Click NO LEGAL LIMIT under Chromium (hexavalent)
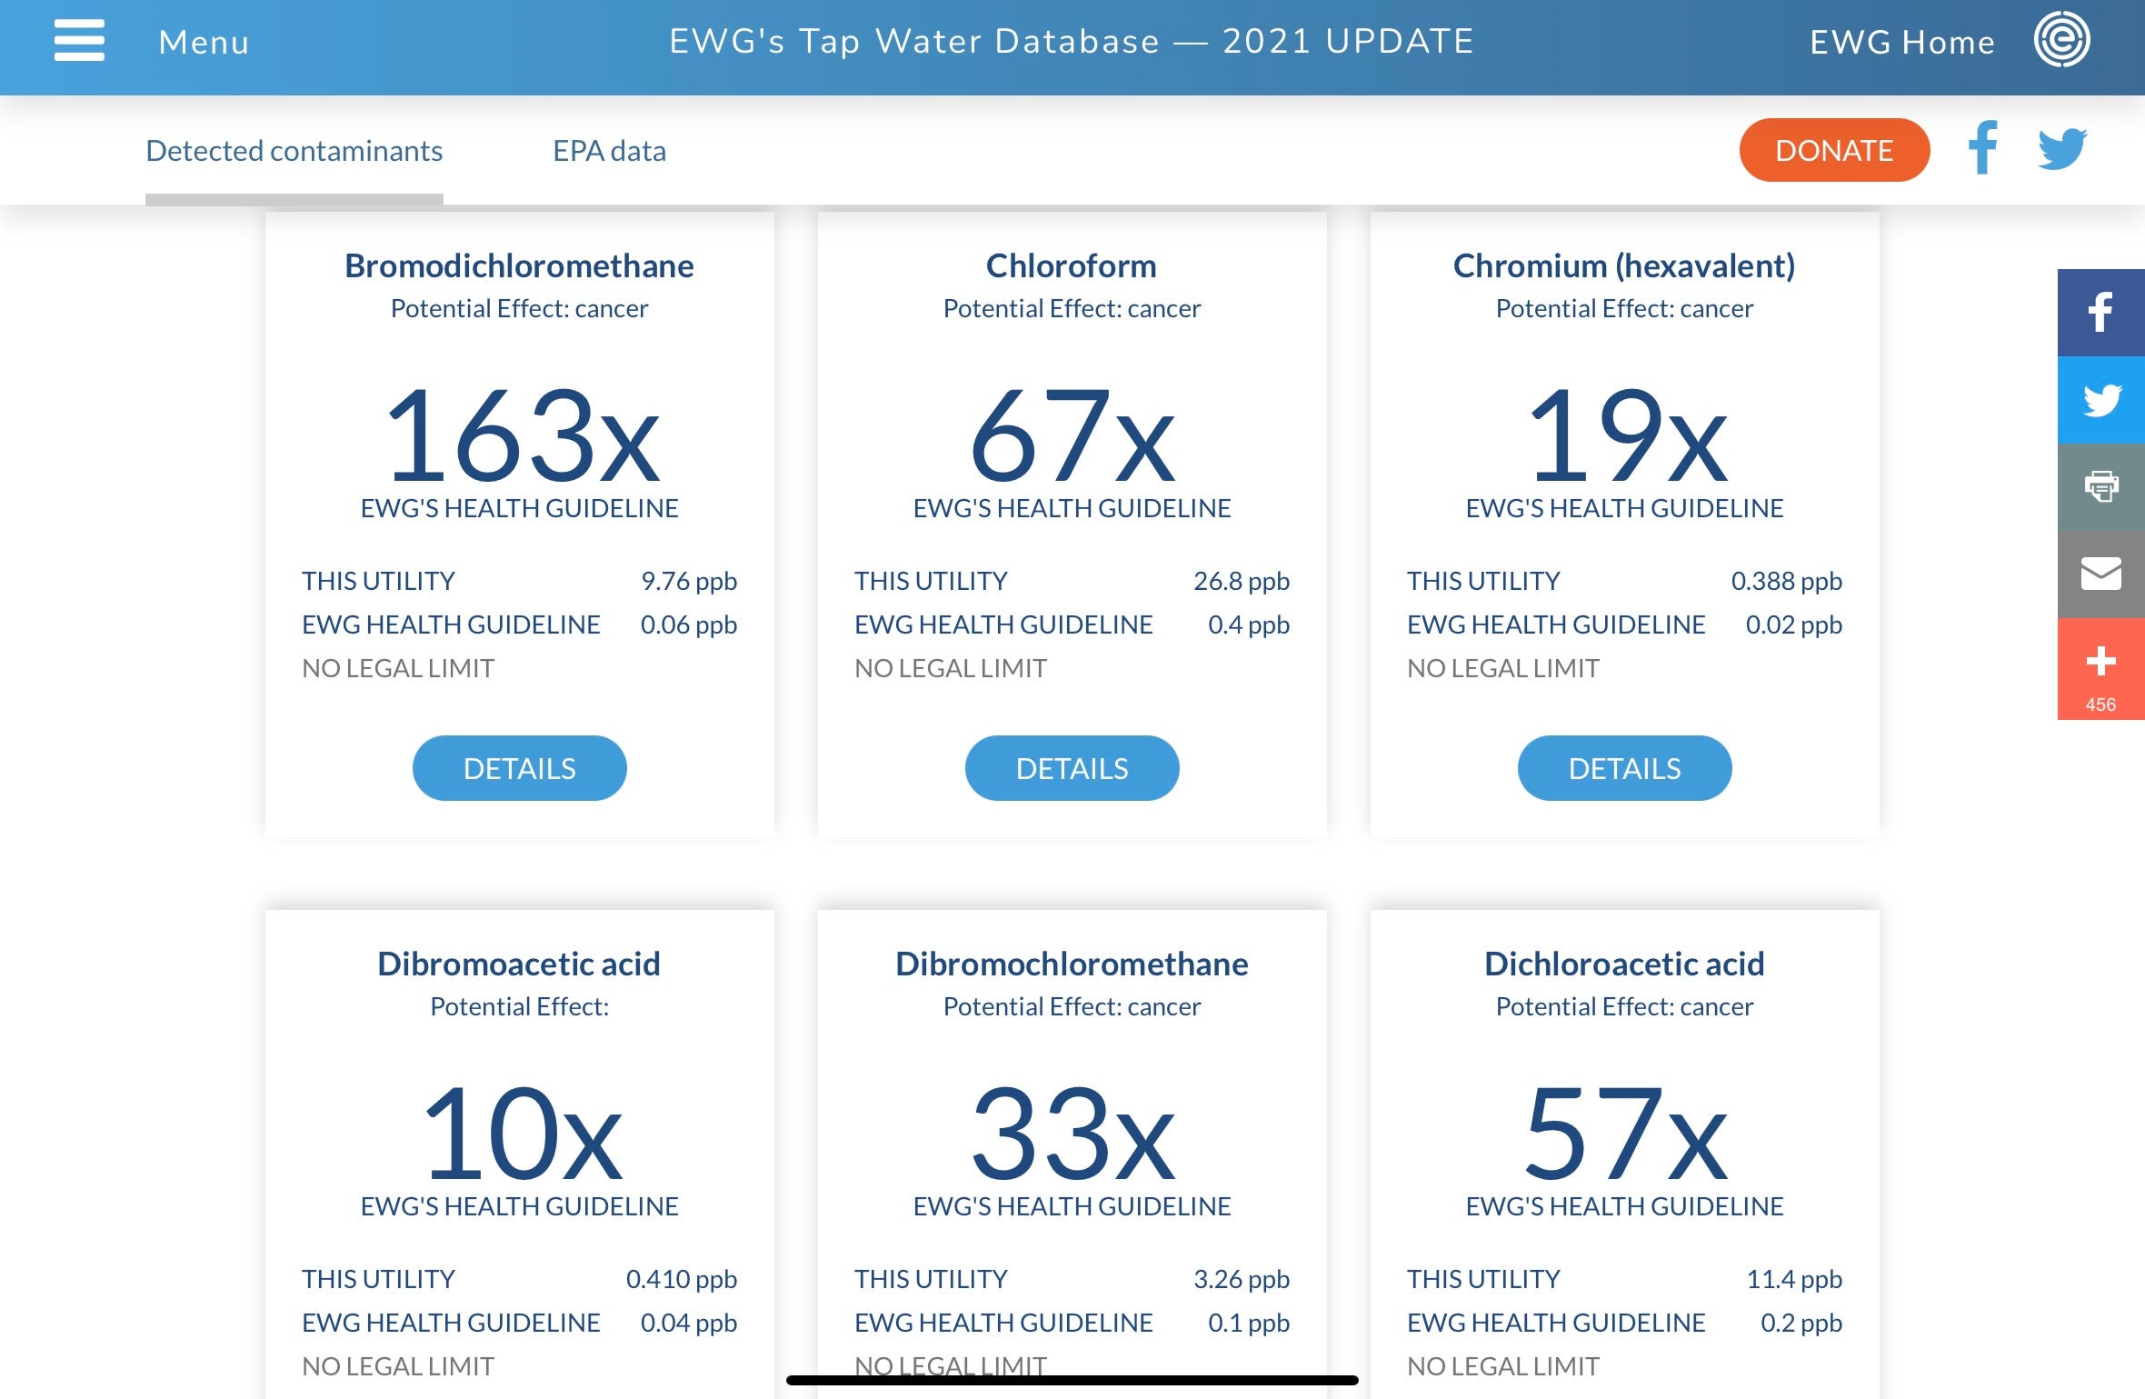This screenshot has width=2145, height=1399. pos(1503,668)
